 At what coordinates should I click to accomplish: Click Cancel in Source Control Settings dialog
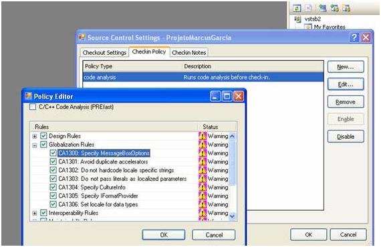coord(348,234)
